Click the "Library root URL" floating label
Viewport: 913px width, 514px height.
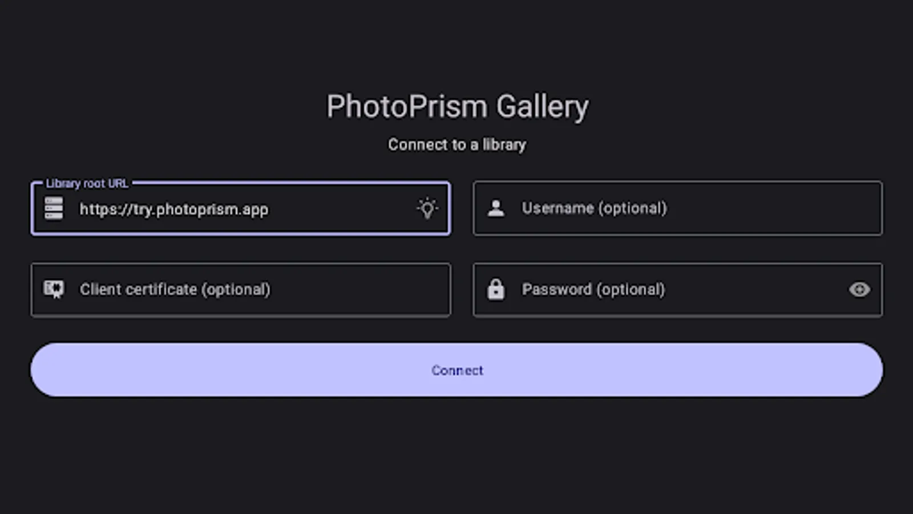tap(87, 184)
